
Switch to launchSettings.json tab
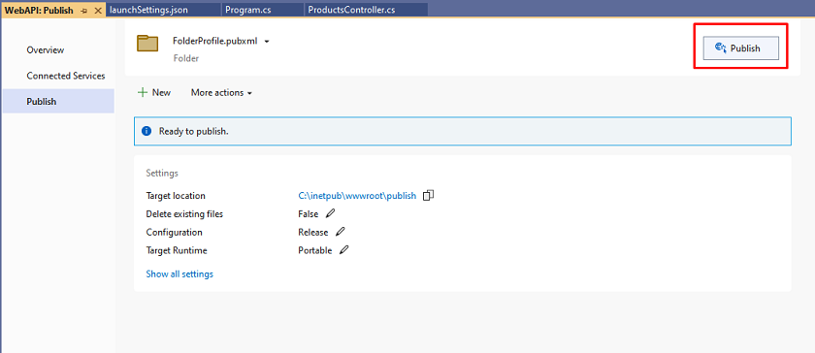click(x=149, y=10)
